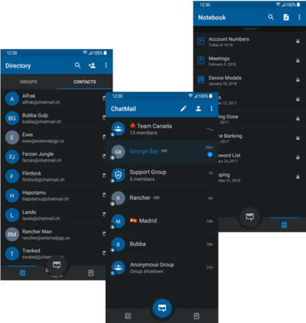The width and height of the screenshot is (306, 323).
Task: Open search in the Directory screen
Action: click(78, 65)
